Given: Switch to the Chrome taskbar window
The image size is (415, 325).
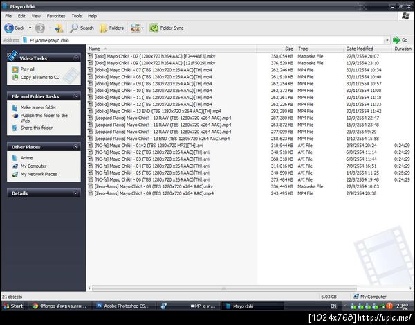Looking at the screenshot, I should point(59,306).
